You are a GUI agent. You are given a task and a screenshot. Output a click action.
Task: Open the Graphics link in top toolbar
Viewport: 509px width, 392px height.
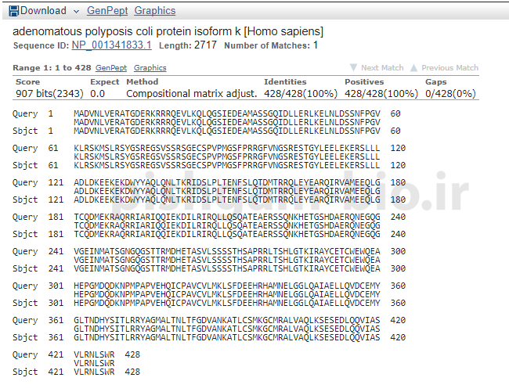point(155,11)
